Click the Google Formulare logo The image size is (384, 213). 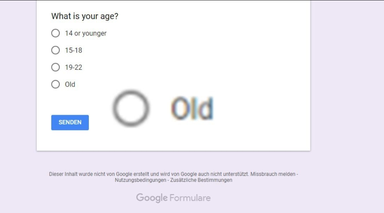point(174,198)
